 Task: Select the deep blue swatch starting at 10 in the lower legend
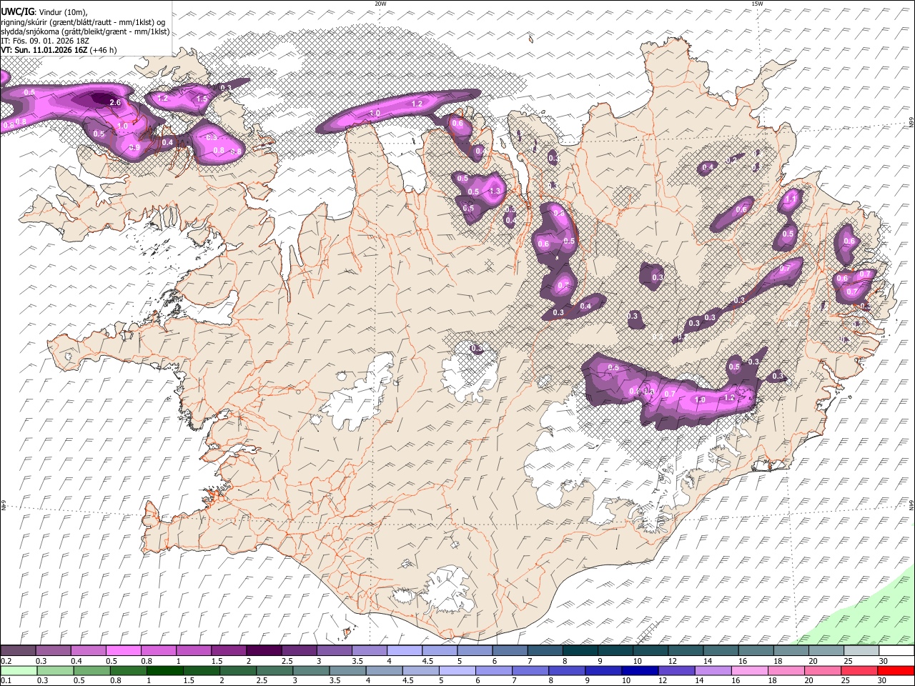(x=640, y=671)
